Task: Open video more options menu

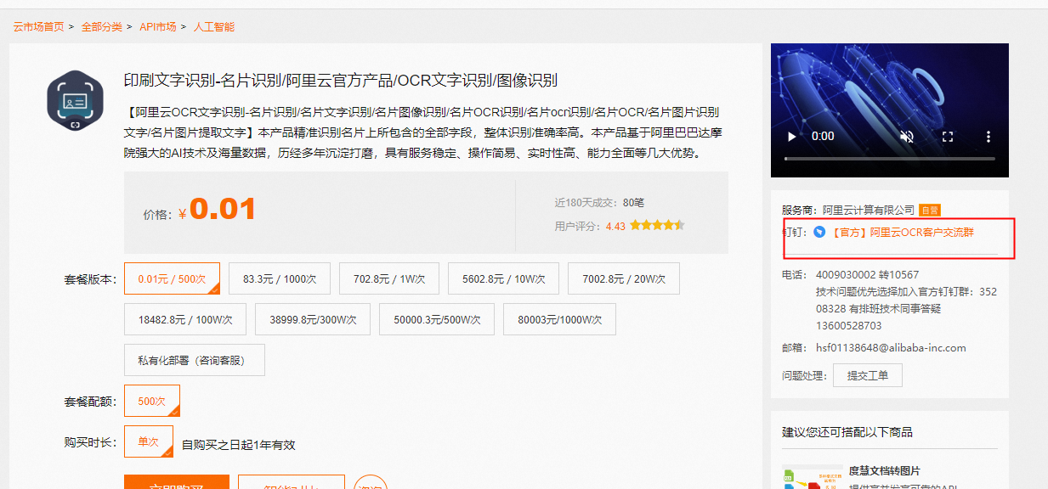Action: point(988,136)
